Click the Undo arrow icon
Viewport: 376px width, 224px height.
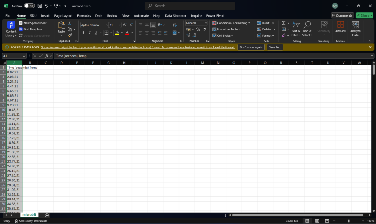click(47, 6)
